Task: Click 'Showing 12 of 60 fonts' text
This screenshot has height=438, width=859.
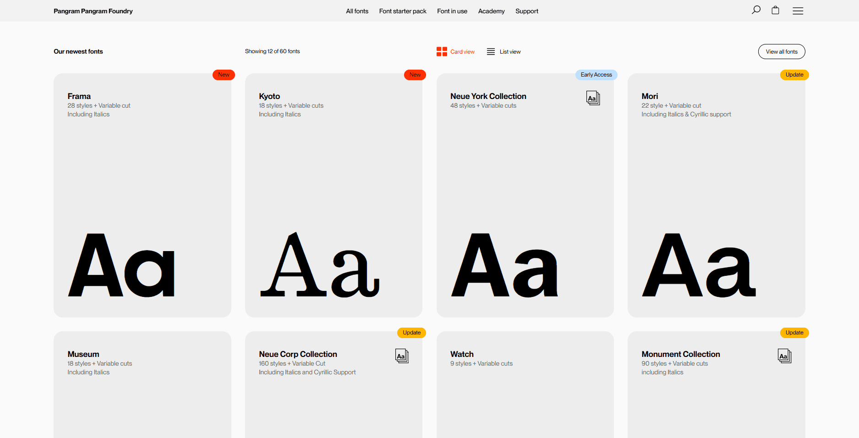Action: coord(272,51)
